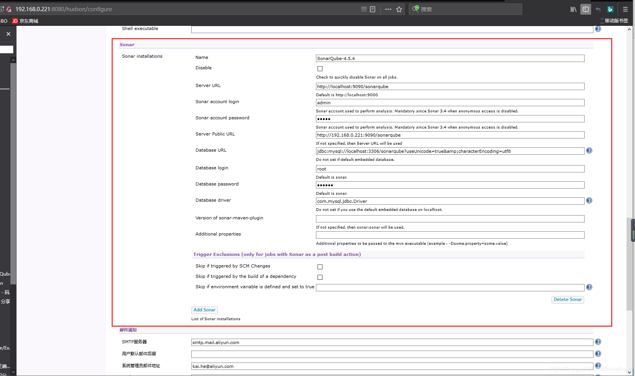
Task: Click the 'Trigger Exclusions' section heading
Action: [277, 254]
